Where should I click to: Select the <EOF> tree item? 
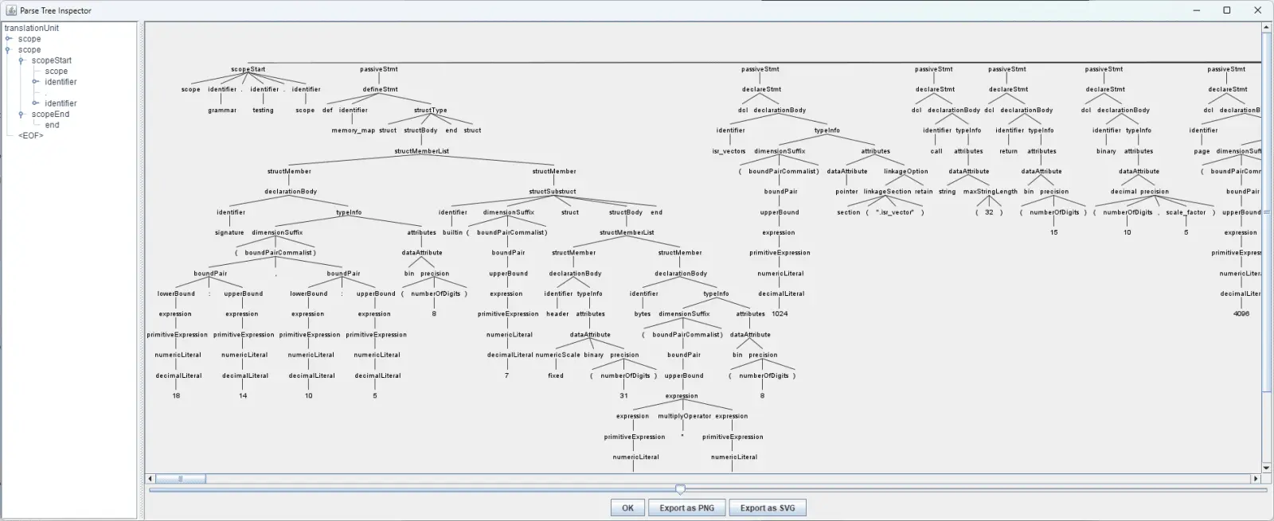click(31, 136)
